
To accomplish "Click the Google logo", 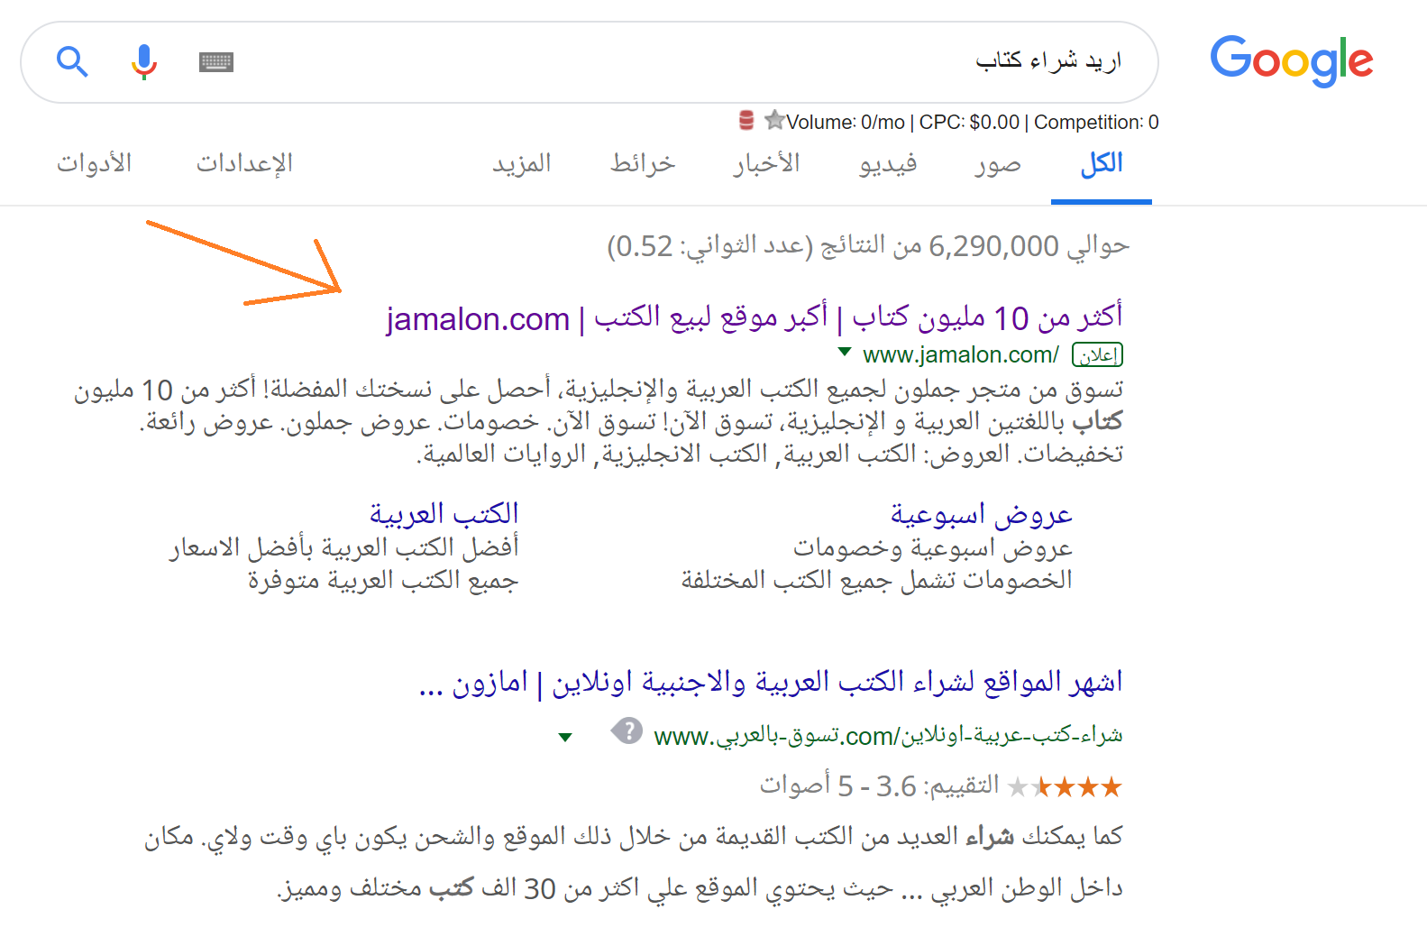I will (1291, 60).
